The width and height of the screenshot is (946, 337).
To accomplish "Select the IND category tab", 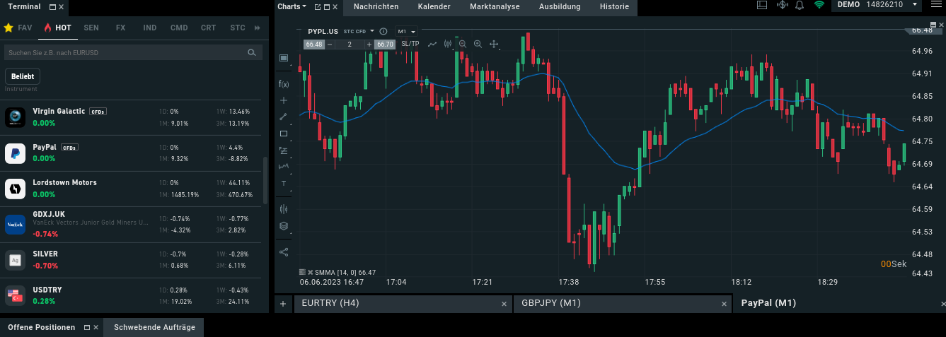I will click(x=150, y=28).
